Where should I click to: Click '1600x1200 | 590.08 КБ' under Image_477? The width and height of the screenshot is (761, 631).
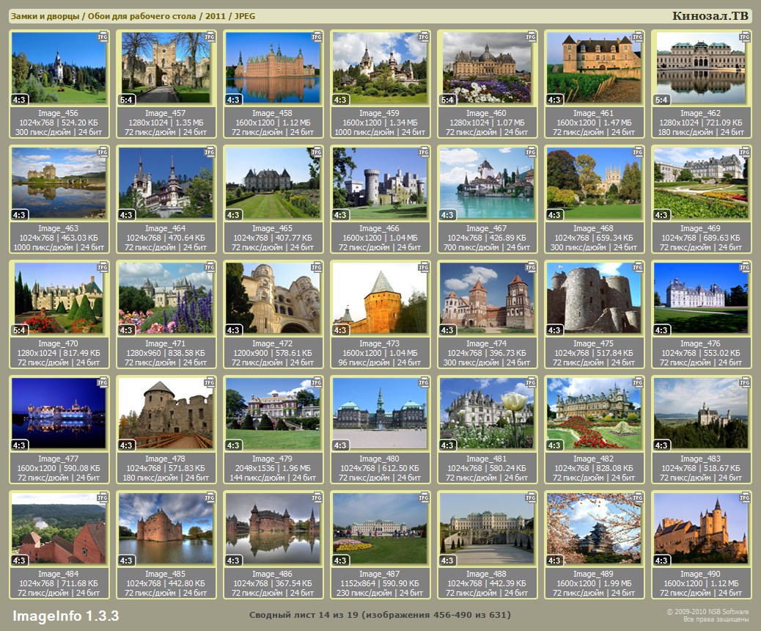coord(59,468)
